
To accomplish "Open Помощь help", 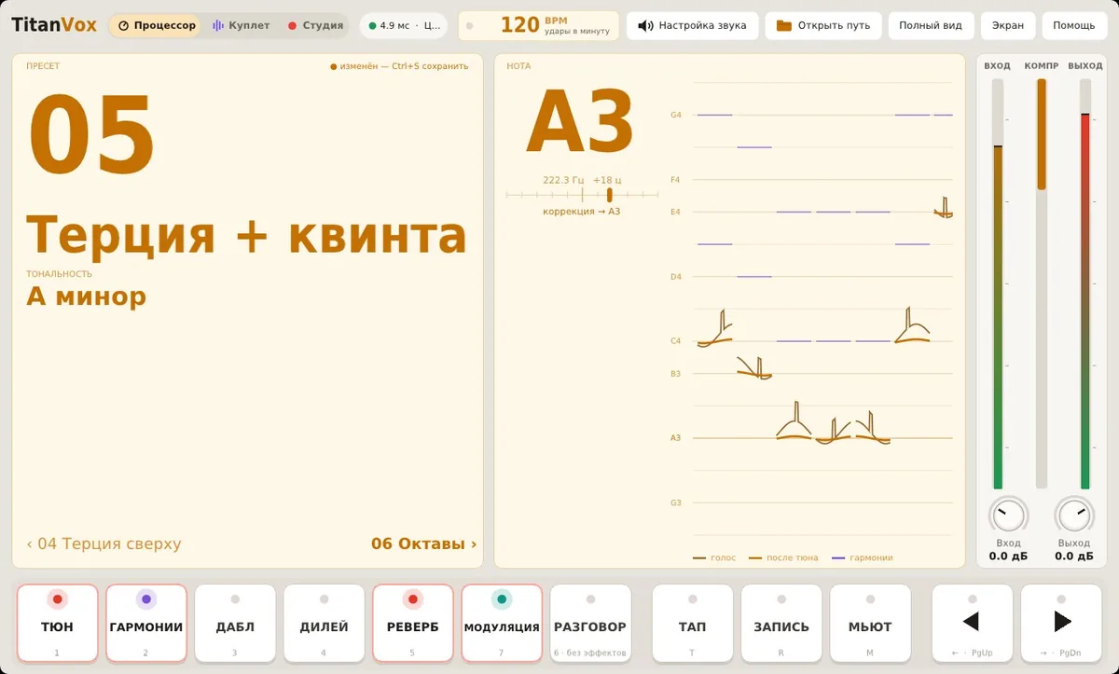I will pos(1074,26).
